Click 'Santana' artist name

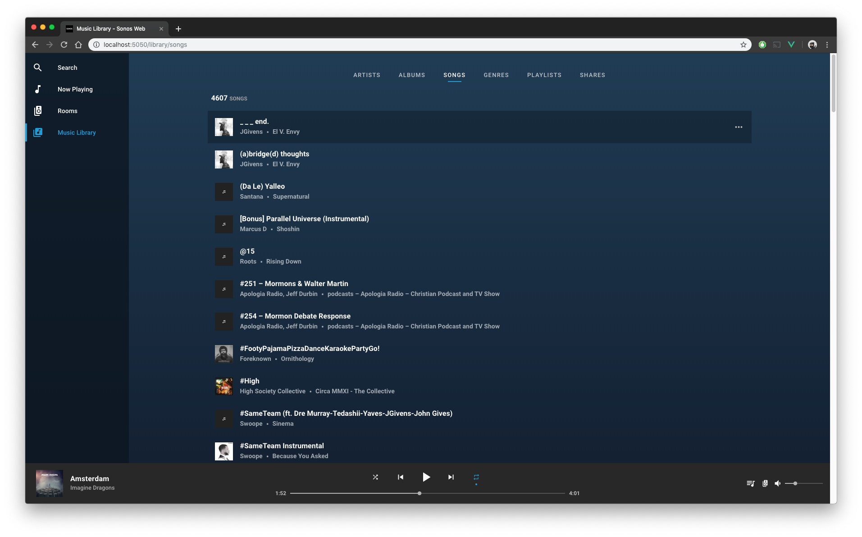click(251, 196)
